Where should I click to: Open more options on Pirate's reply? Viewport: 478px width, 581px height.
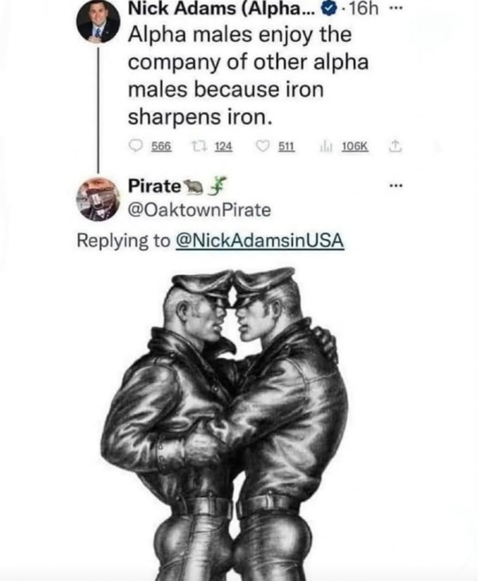tap(395, 185)
